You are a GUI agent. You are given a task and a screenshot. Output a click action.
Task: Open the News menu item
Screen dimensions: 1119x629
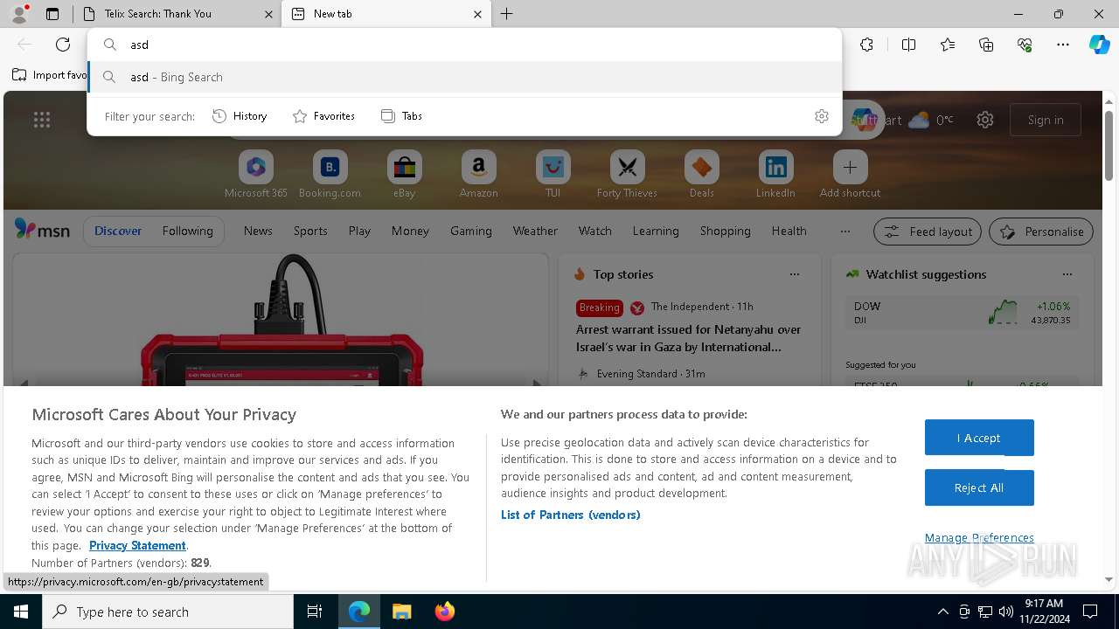click(258, 231)
